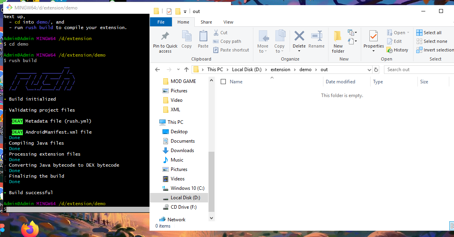Sort by the Name column header

(236, 82)
